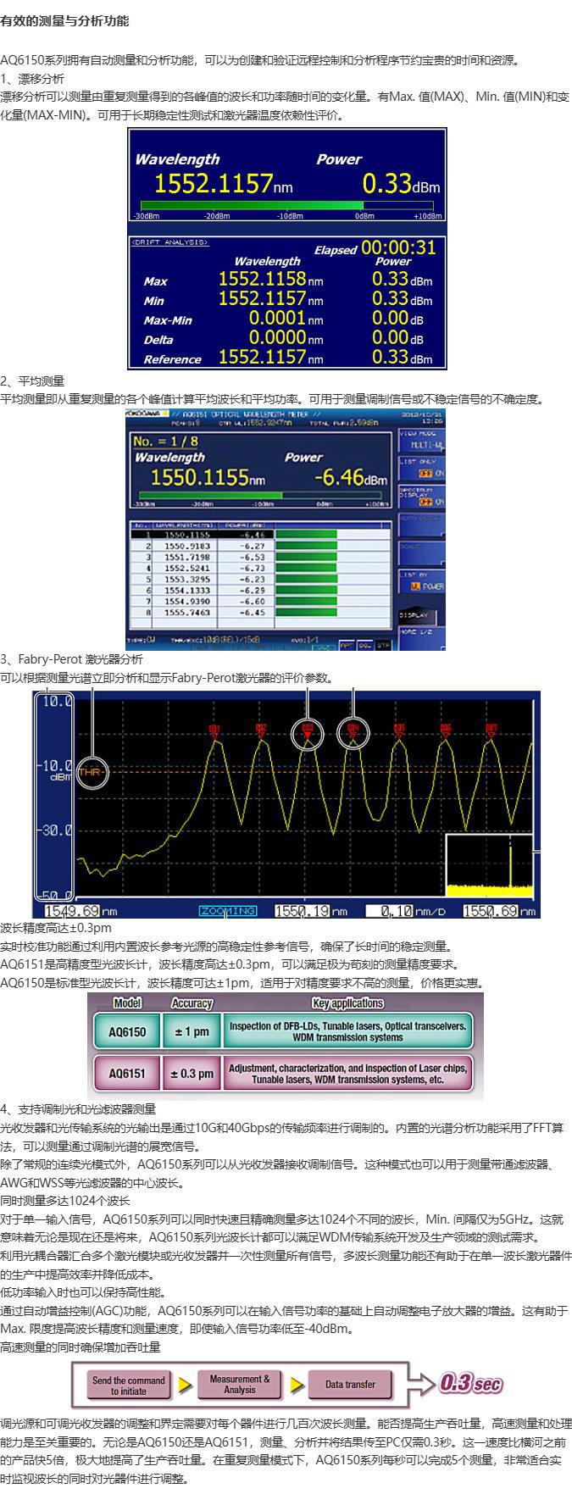Click the Reference wavelength value in drift analysis
Viewport: 572px width, 1494px height.
(x=270, y=357)
